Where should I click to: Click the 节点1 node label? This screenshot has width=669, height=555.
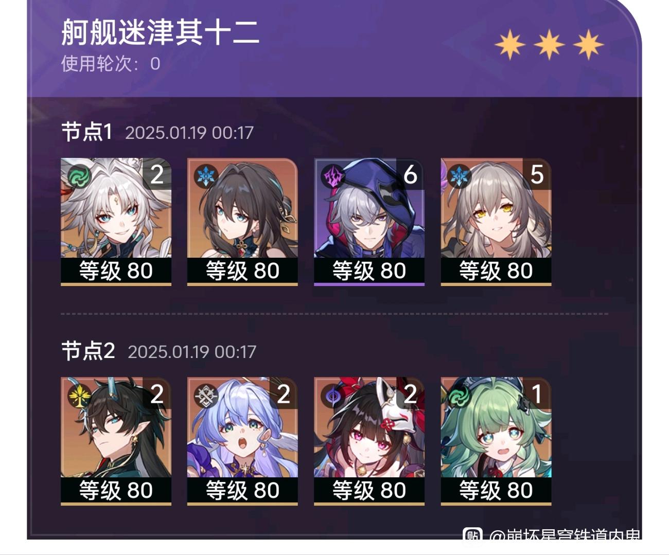86,132
